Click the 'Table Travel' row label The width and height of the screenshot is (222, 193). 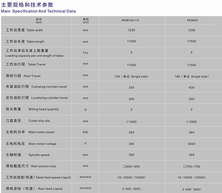37,64
